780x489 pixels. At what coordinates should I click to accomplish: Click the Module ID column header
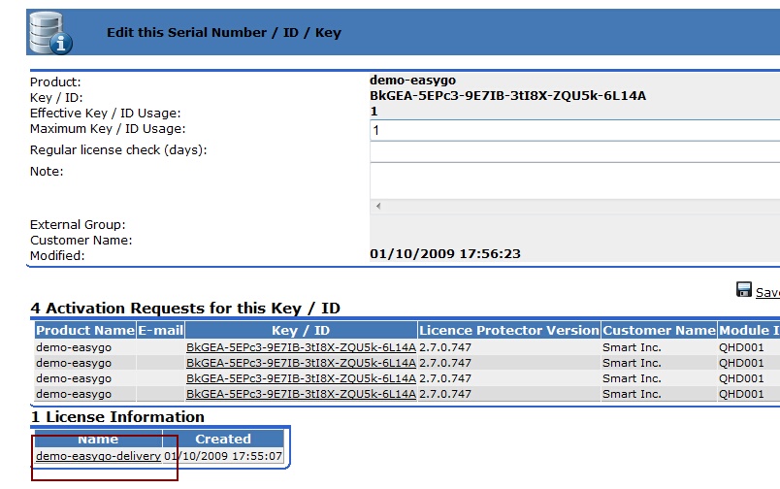point(749,331)
